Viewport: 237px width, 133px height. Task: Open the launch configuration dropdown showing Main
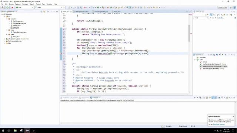49,7
